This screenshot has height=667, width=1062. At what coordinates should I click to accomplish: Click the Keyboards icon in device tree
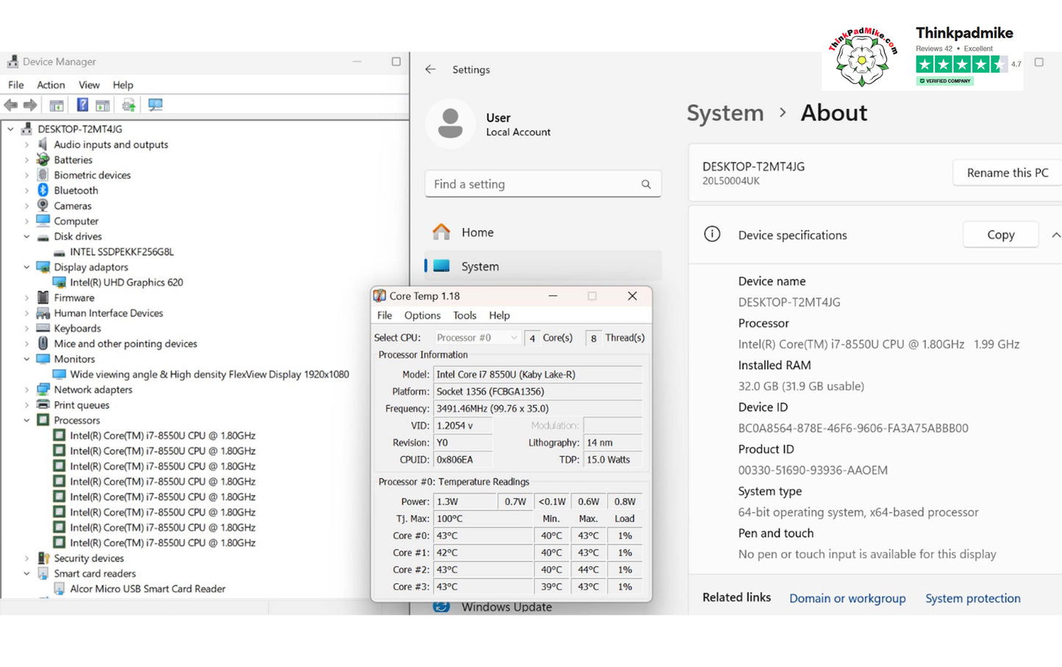tap(43, 328)
